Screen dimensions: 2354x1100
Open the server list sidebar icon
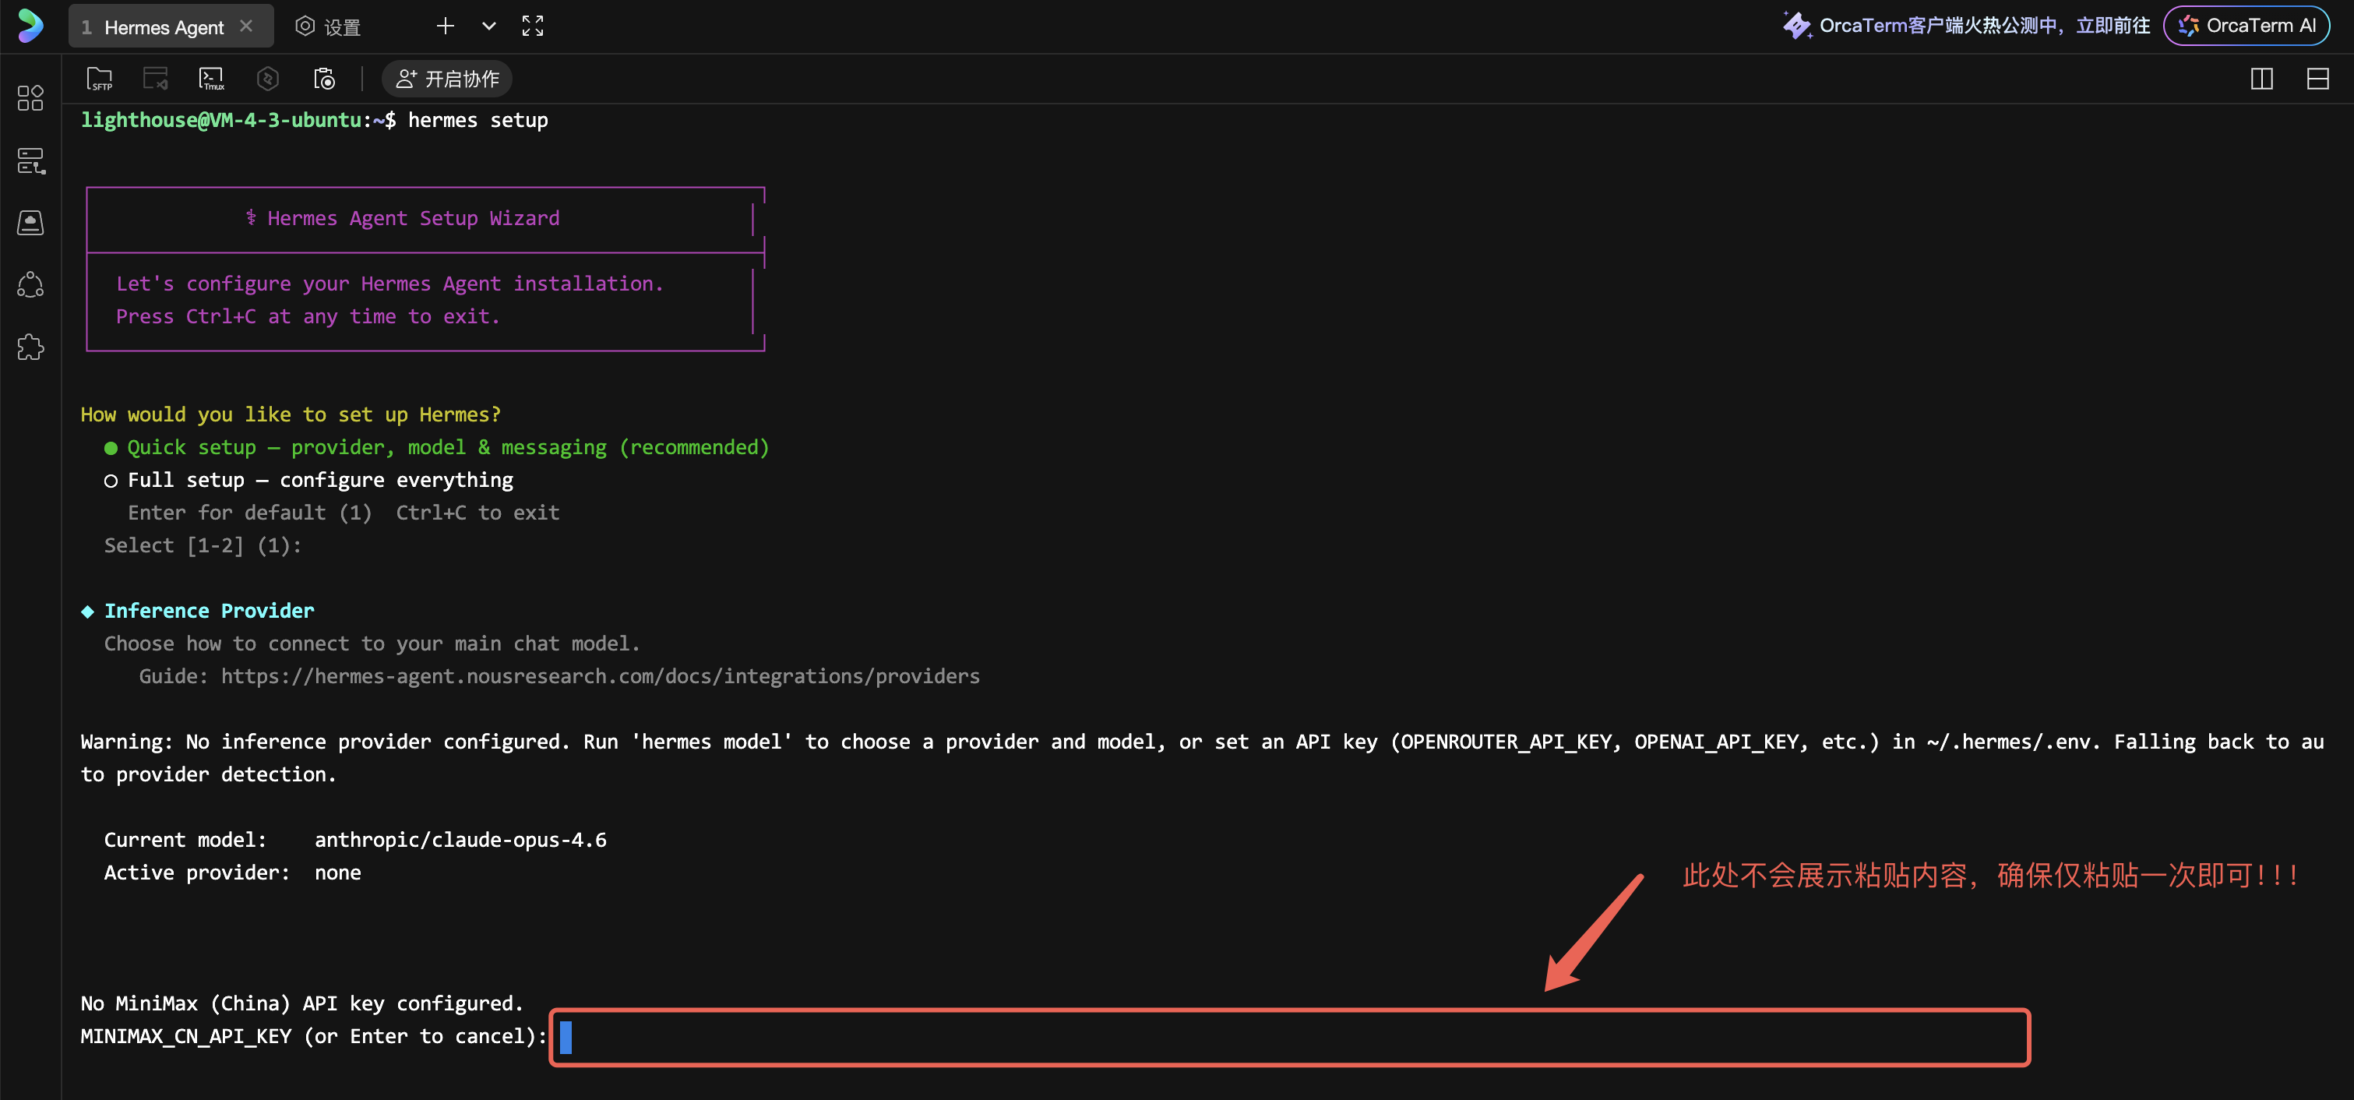[x=30, y=160]
